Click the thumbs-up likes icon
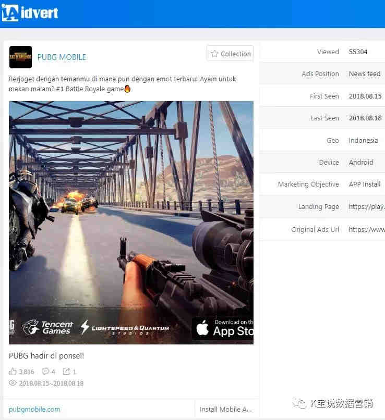The image size is (385, 420). click(13, 372)
